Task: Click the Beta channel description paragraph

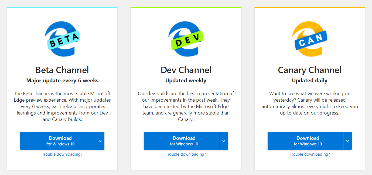Action: [x=62, y=106]
